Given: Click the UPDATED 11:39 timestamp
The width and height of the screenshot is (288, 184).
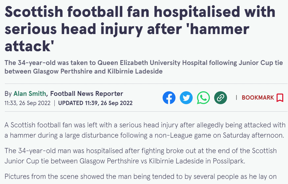Looking at the screenshot, I should (95, 103).
